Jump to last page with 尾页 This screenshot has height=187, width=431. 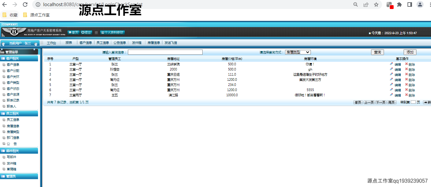click(x=391, y=102)
